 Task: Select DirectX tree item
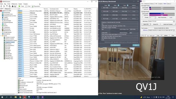click(x=5, y=26)
